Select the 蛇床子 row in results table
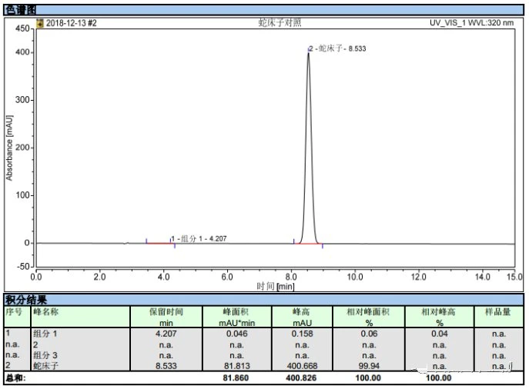529x389 pixels. tap(264, 366)
